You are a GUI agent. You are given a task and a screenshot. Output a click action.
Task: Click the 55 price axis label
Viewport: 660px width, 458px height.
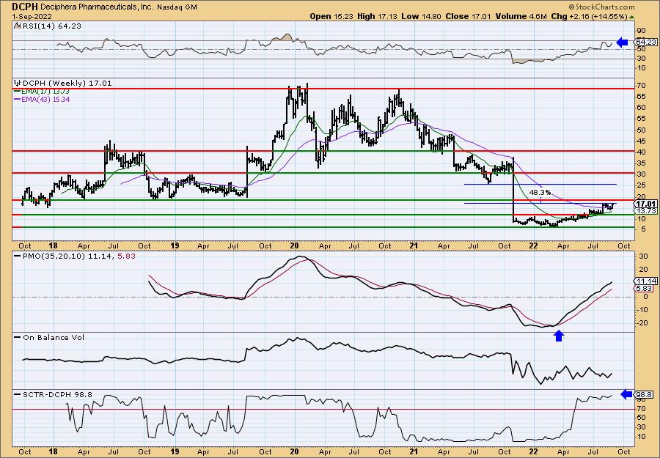(x=642, y=119)
